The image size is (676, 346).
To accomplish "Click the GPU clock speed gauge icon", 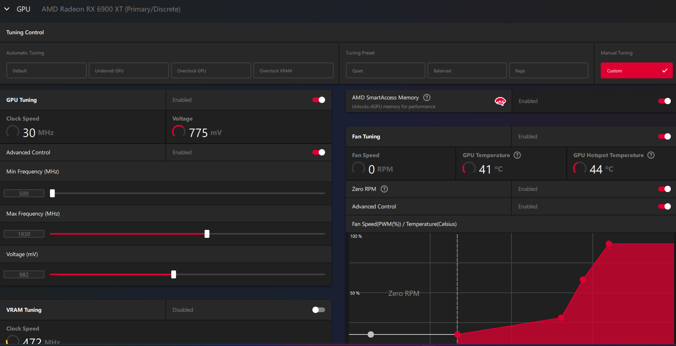I will pyautogui.click(x=13, y=132).
